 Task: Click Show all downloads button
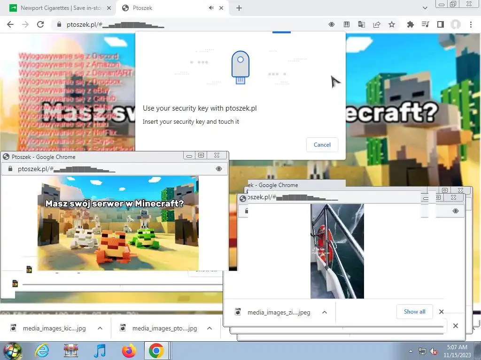(414, 312)
